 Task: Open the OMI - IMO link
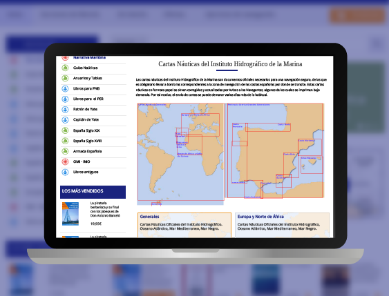pos(82,161)
